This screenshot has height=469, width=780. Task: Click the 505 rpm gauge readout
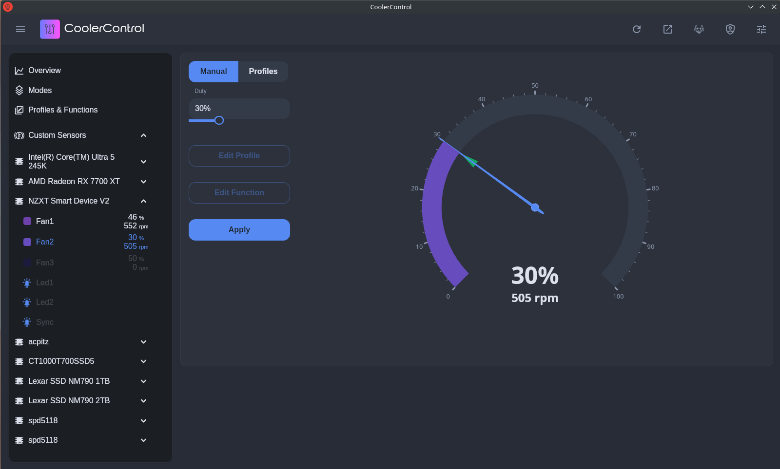pos(535,298)
